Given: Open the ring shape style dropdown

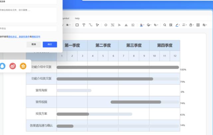Looking at the screenshot, I should (x=149, y=25).
